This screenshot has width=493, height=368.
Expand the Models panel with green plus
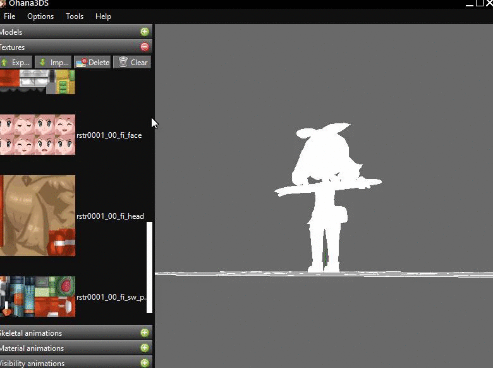click(x=145, y=32)
